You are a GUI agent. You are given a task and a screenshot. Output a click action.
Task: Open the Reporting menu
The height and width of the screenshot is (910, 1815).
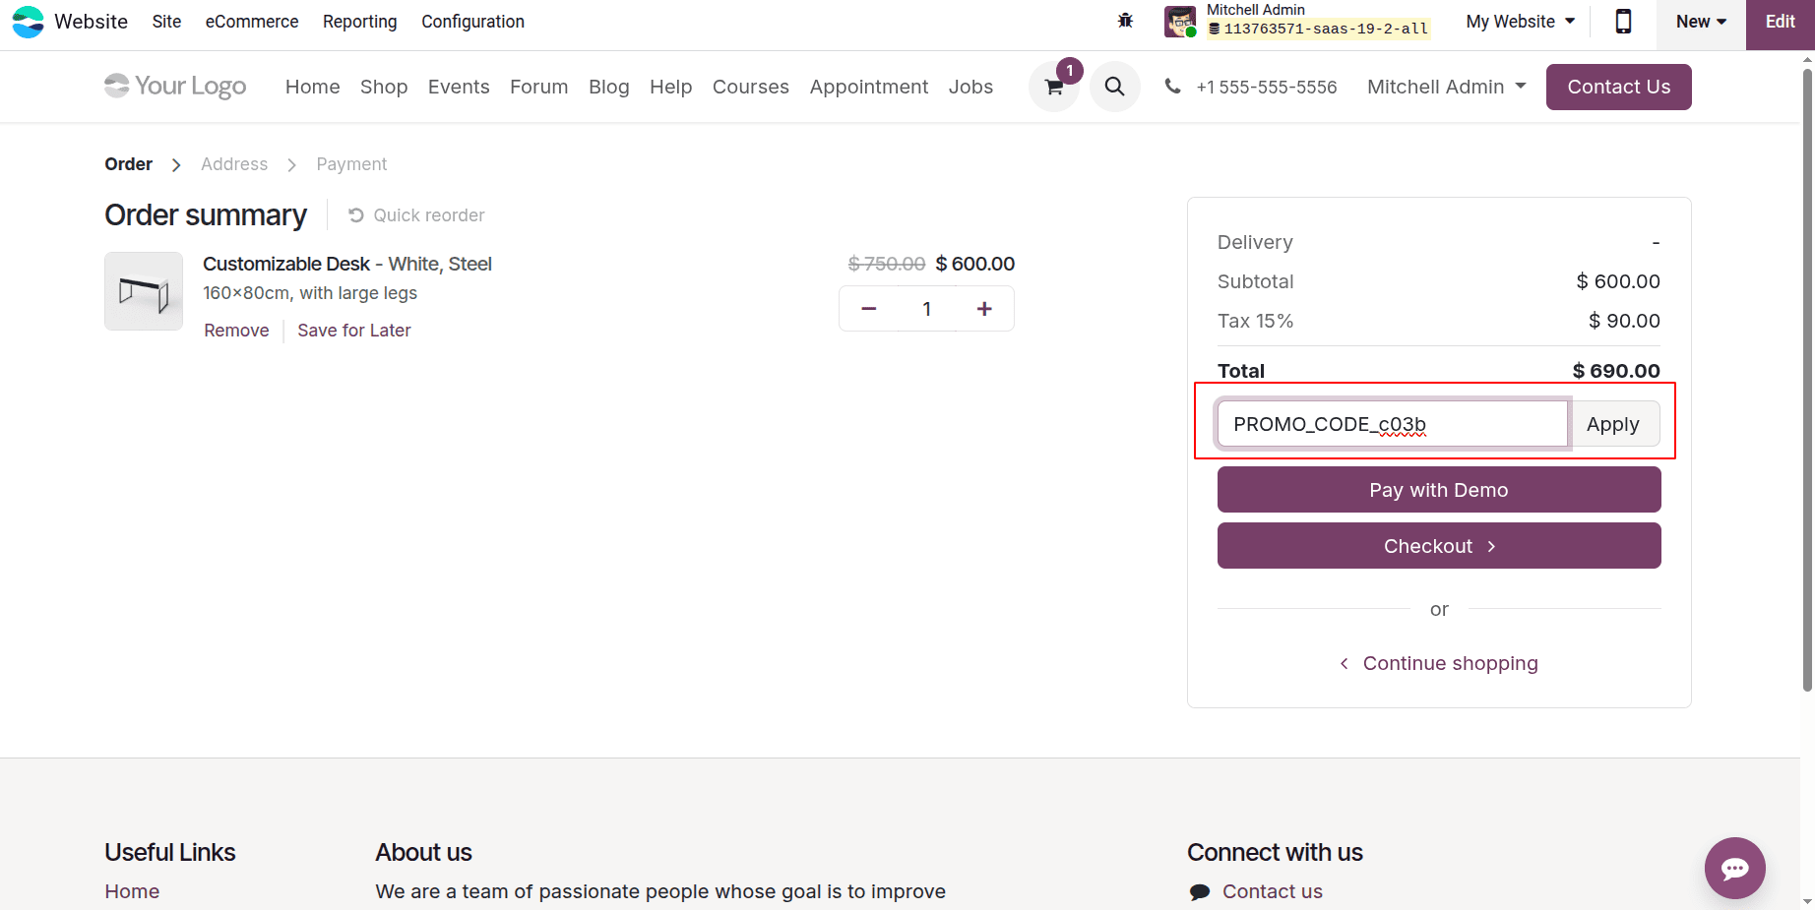coord(360,22)
